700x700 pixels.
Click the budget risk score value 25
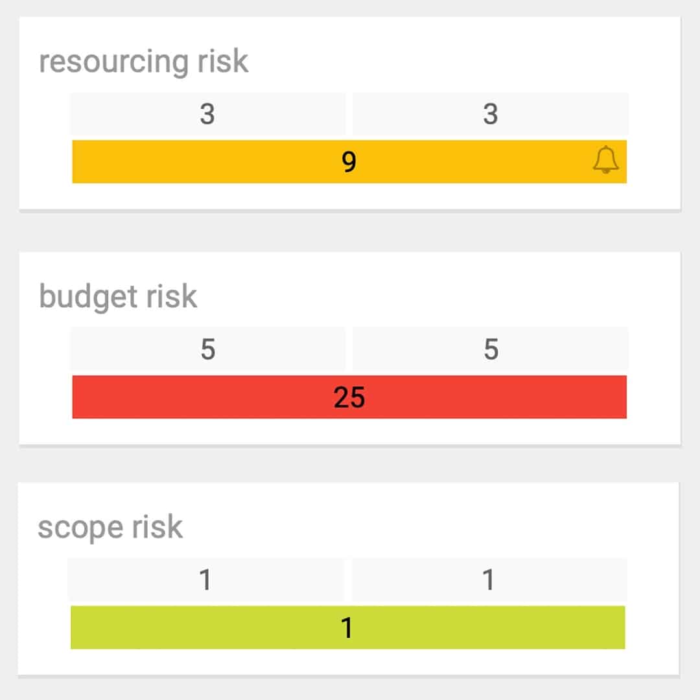(350, 397)
